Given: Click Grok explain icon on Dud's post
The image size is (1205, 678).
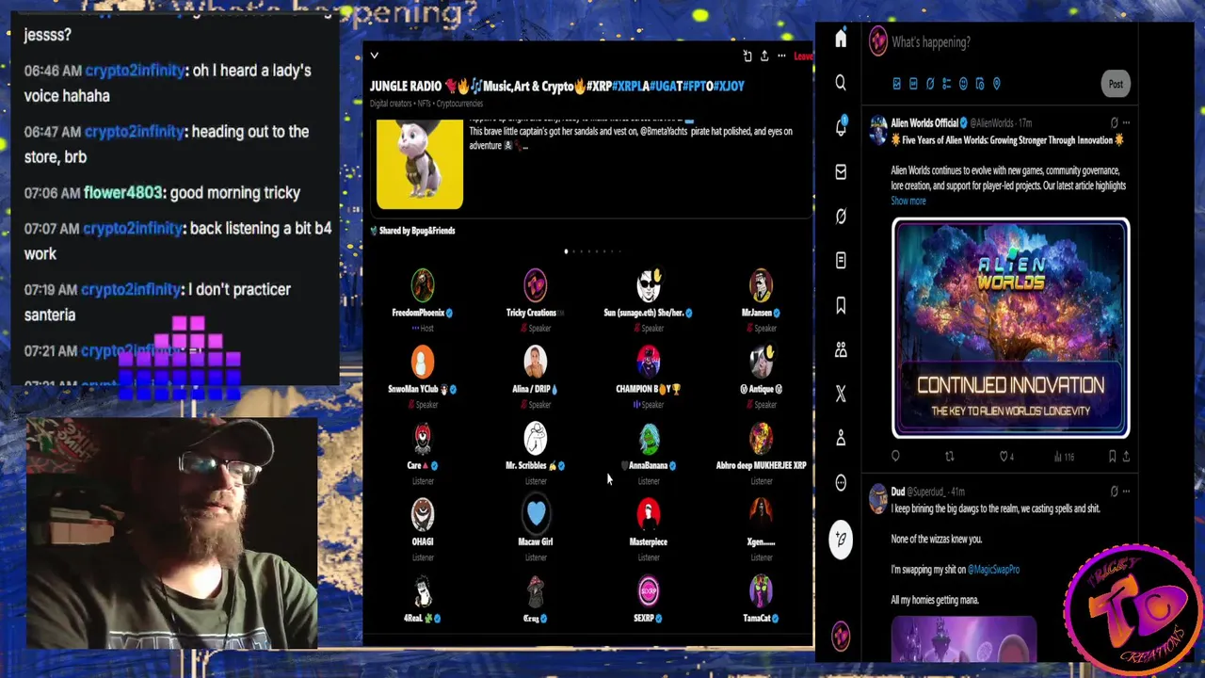Looking at the screenshot, I should 1114,491.
